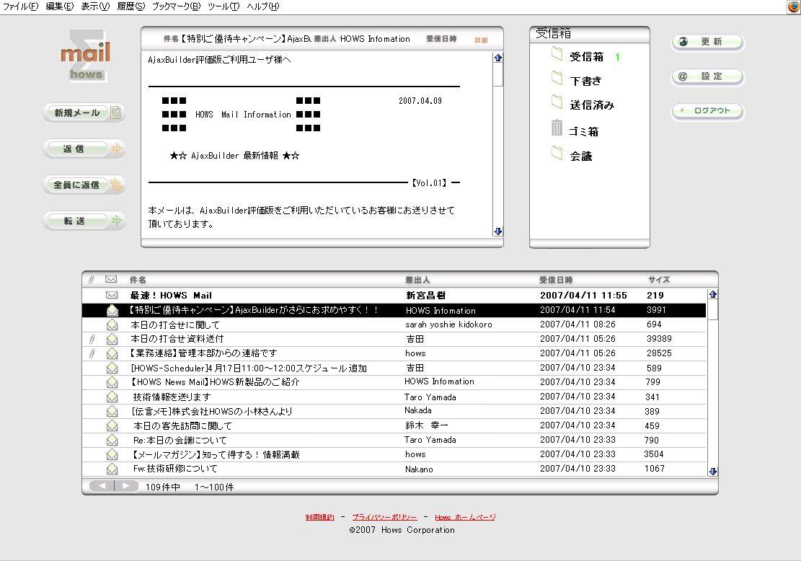Open the Hows ホームページ link
Image resolution: width=801 pixels, height=561 pixels.
(465, 517)
